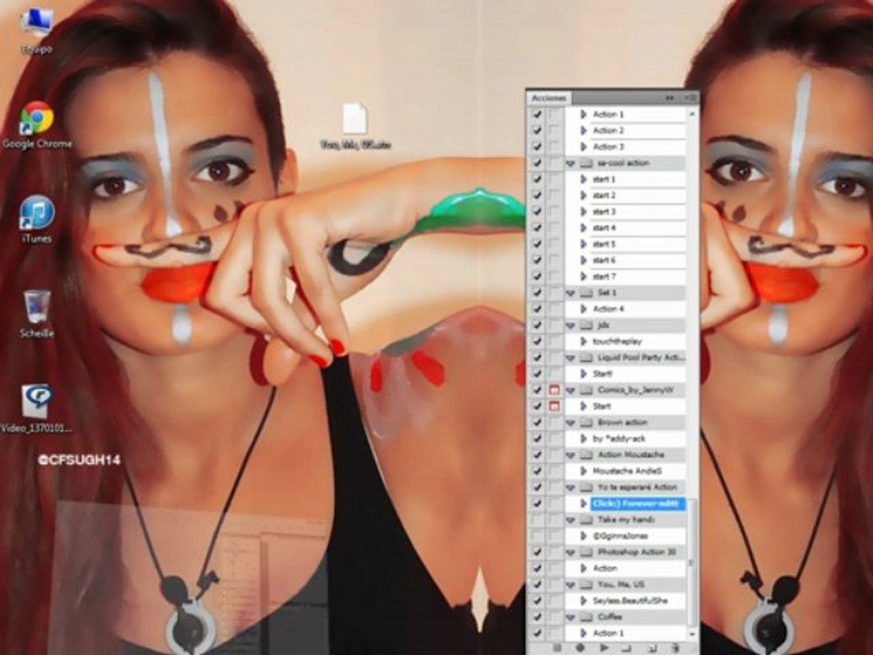Collapse the You, Me, US set
Screen dimensions: 873x655
[x=570, y=585]
